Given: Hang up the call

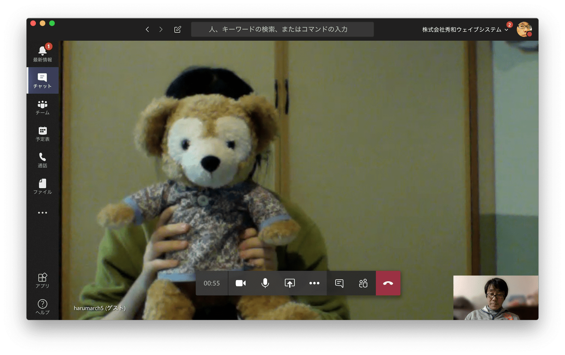Looking at the screenshot, I should tap(388, 283).
